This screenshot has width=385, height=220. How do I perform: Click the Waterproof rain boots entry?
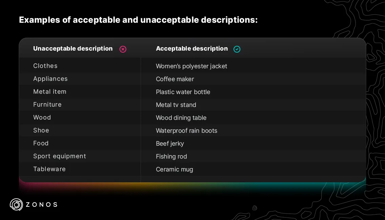coord(186,131)
